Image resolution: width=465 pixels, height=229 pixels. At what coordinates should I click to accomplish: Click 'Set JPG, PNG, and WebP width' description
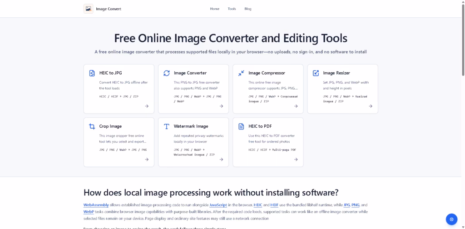tap(346, 85)
